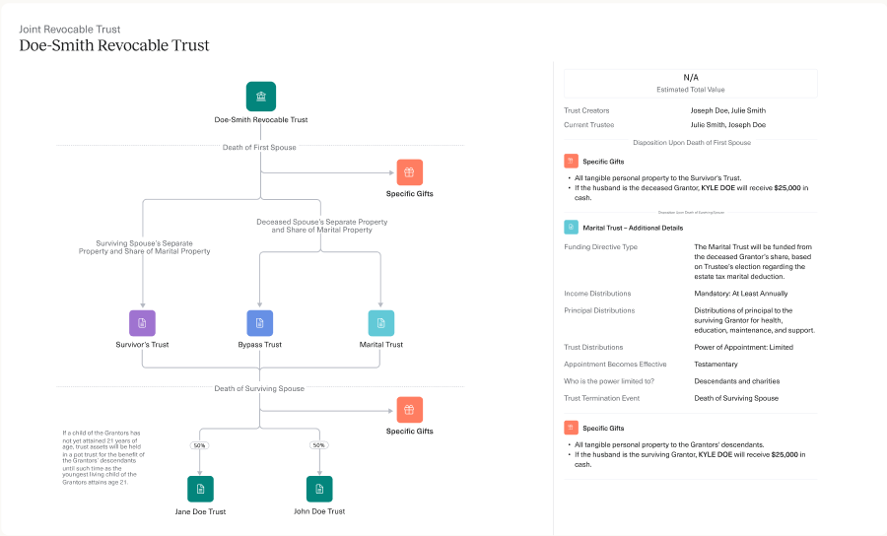Click 'Power of Appointment: Limited' value
The height and width of the screenshot is (536, 887).
[744, 347]
